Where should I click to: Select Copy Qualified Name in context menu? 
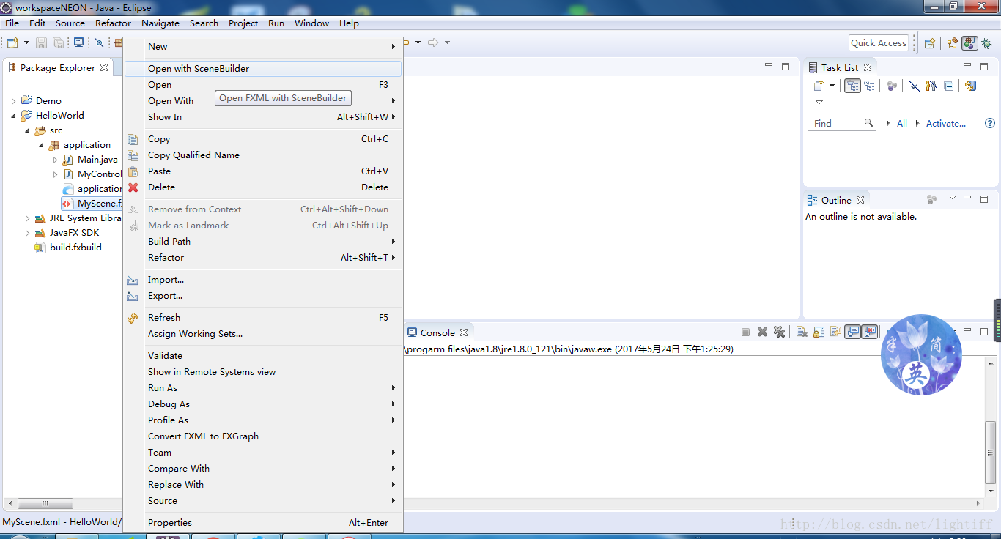[263, 155]
